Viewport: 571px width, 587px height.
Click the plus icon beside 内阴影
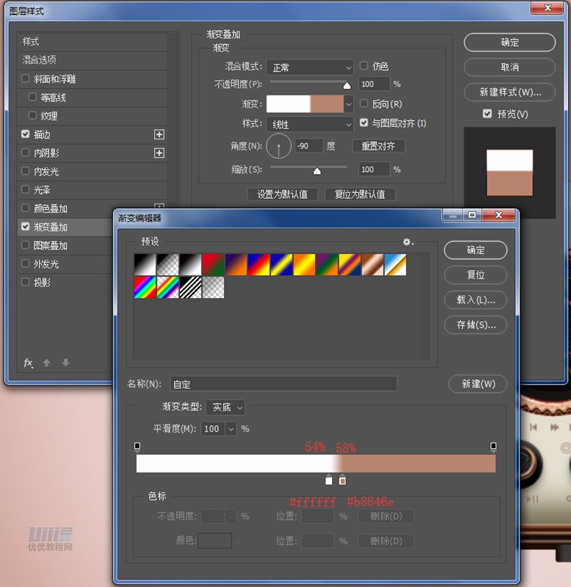pyautogui.click(x=159, y=153)
